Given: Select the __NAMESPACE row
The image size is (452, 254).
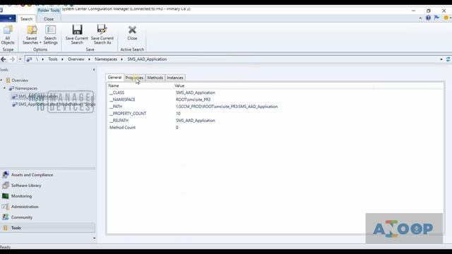Looking at the screenshot, I should pyautogui.click(x=275, y=99).
